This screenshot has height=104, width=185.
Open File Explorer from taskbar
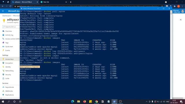pos(79,101)
